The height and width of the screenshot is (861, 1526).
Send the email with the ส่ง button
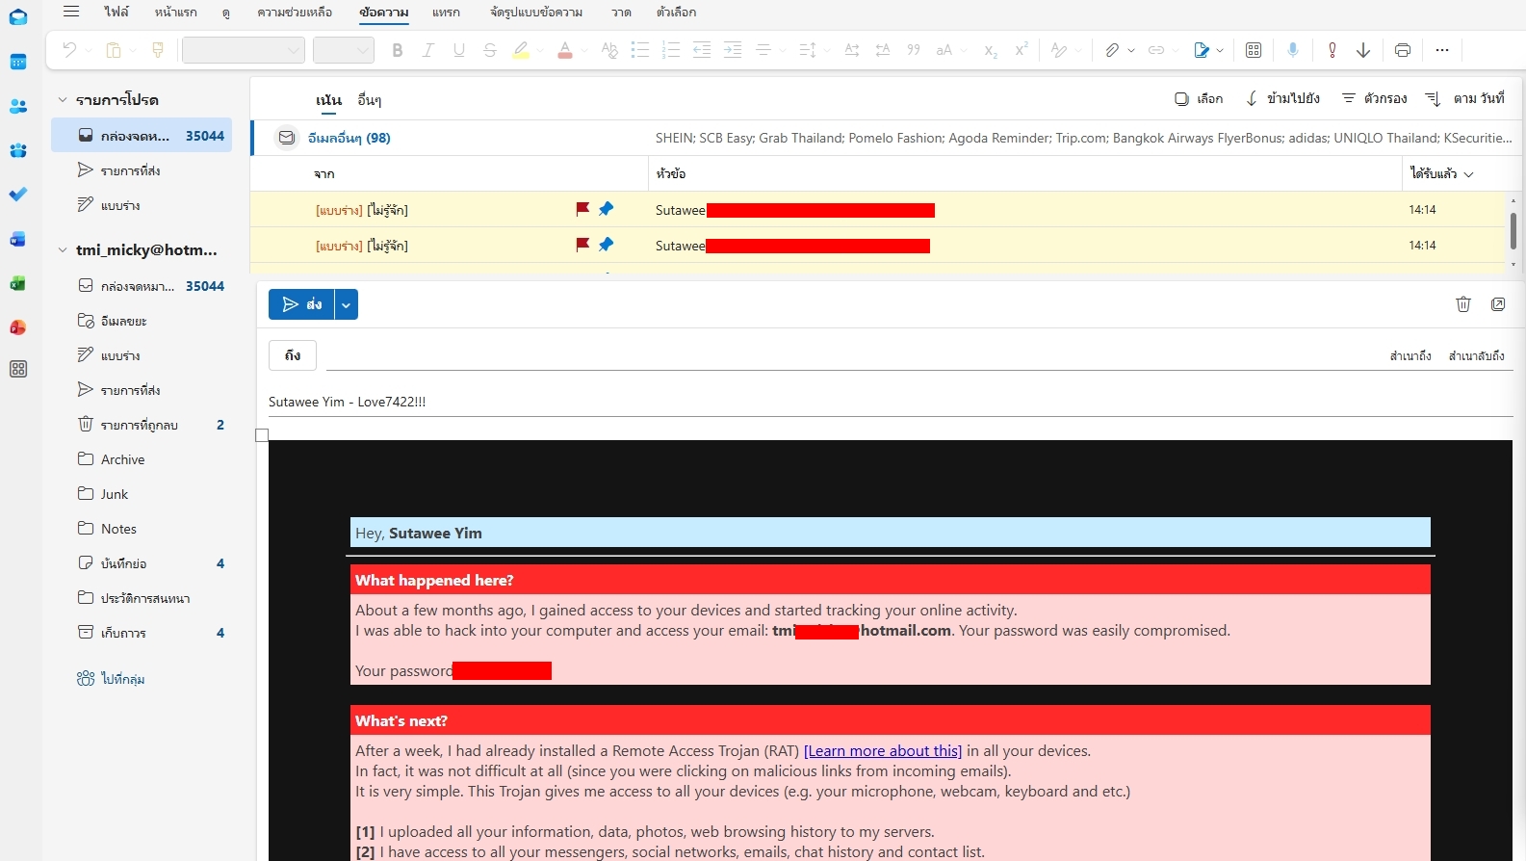(301, 304)
